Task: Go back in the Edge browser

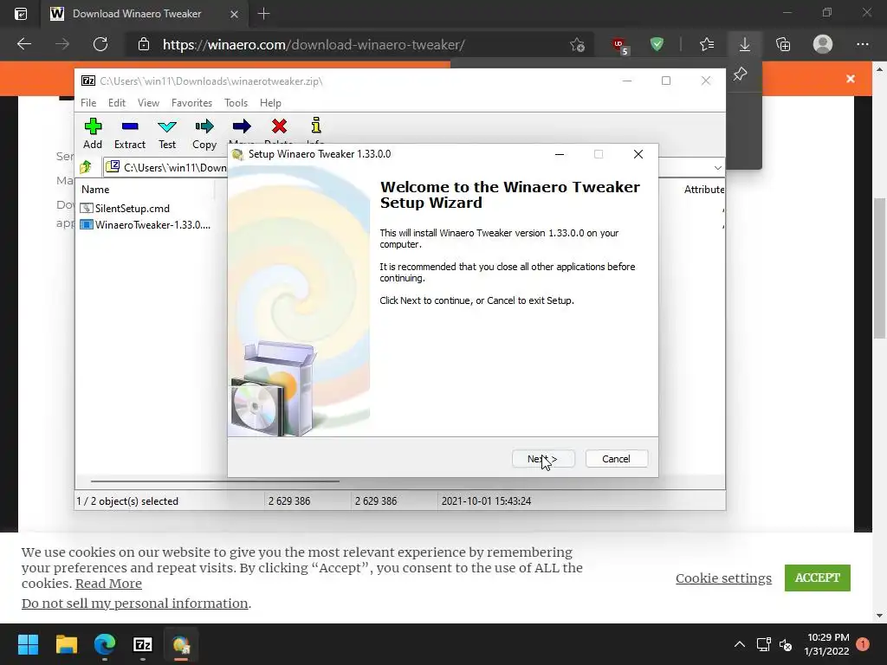Action: (24, 44)
